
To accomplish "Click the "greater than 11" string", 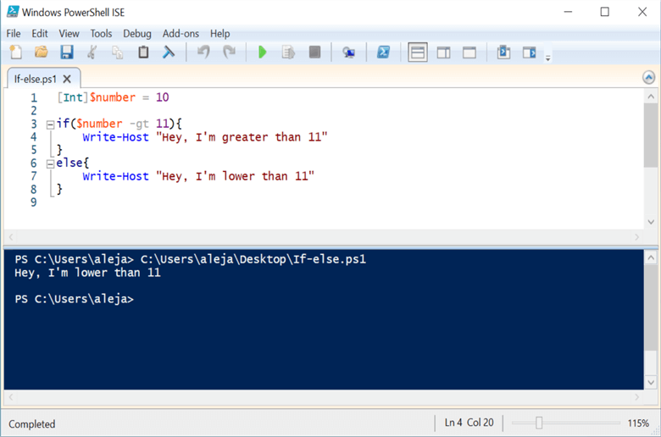I will 242,137.
